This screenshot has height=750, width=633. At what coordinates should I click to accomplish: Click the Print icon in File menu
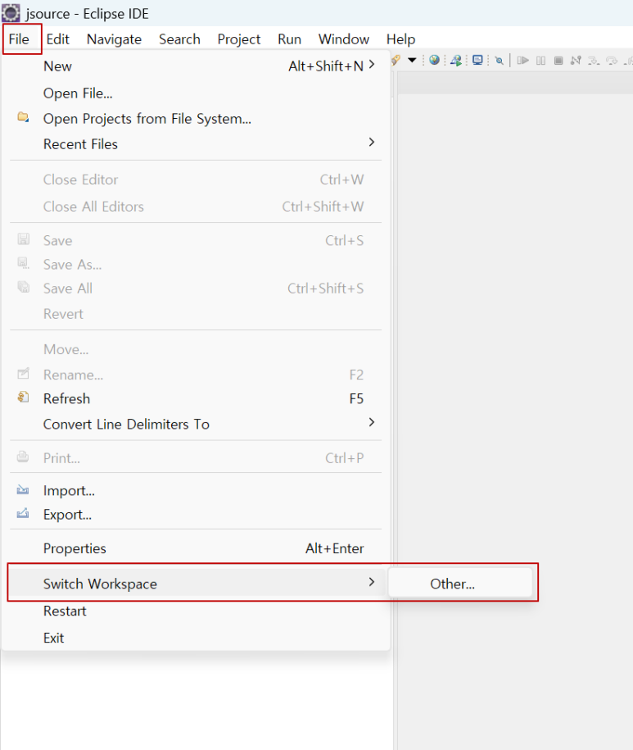coord(23,457)
